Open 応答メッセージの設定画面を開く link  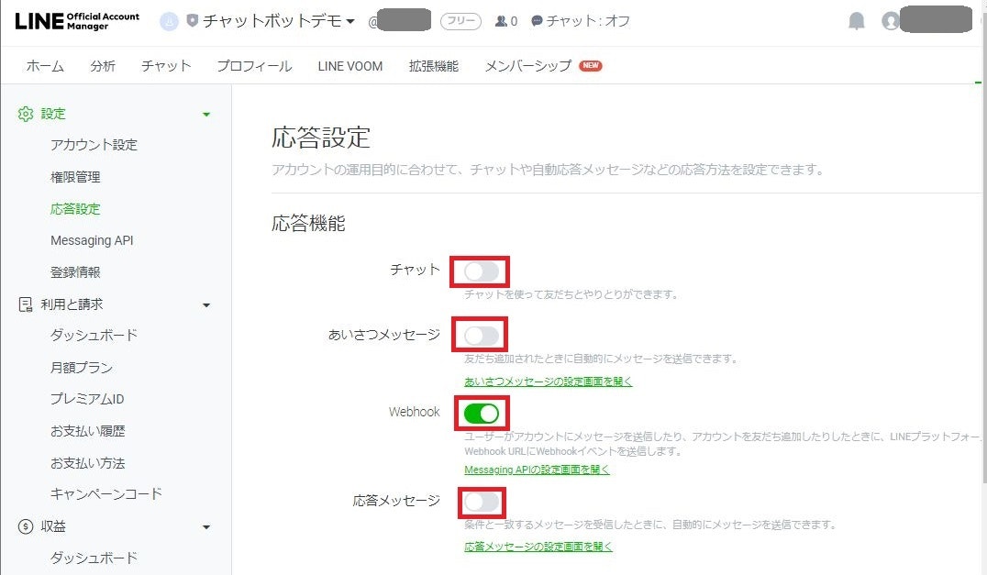click(538, 547)
